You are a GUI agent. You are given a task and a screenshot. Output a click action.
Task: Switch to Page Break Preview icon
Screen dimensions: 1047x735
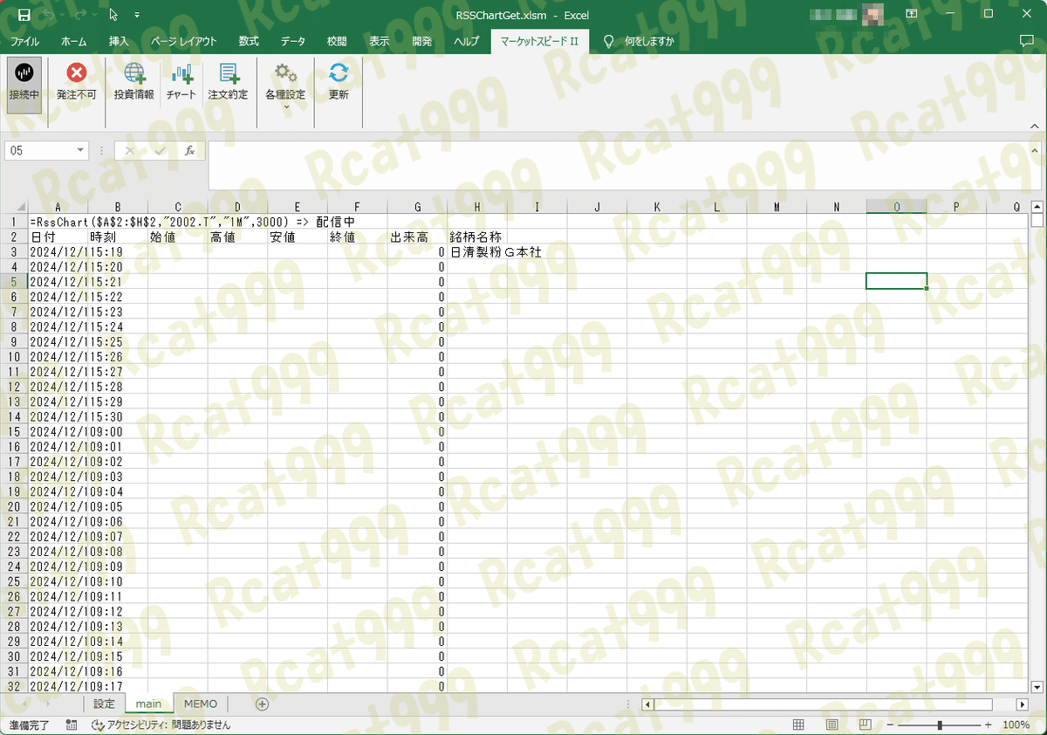(866, 725)
